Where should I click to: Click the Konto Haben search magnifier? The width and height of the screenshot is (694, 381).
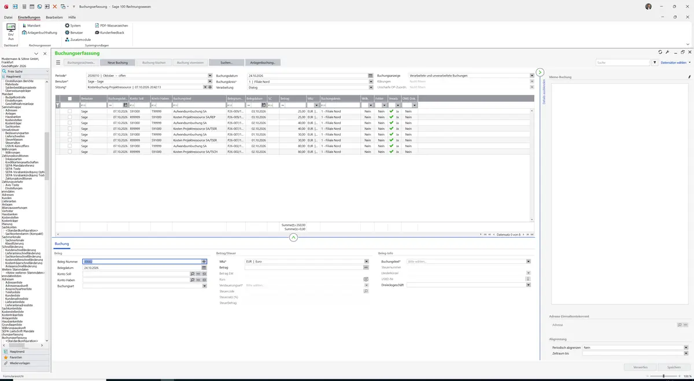(192, 280)
